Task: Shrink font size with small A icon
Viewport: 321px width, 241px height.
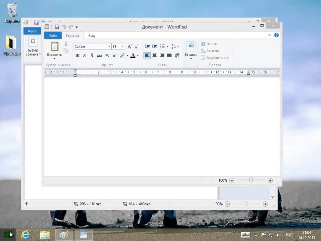Action: pyautogui.click(x=136, y=47)
